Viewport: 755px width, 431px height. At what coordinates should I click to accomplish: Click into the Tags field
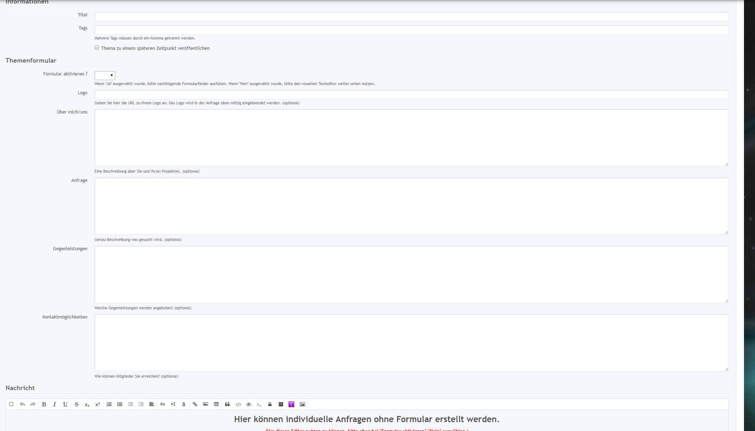click(x=411, y=30)
